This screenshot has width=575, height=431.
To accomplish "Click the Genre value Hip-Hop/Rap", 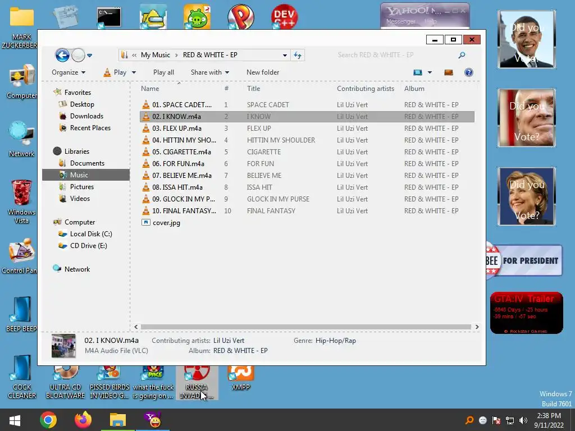I will 336,341.
